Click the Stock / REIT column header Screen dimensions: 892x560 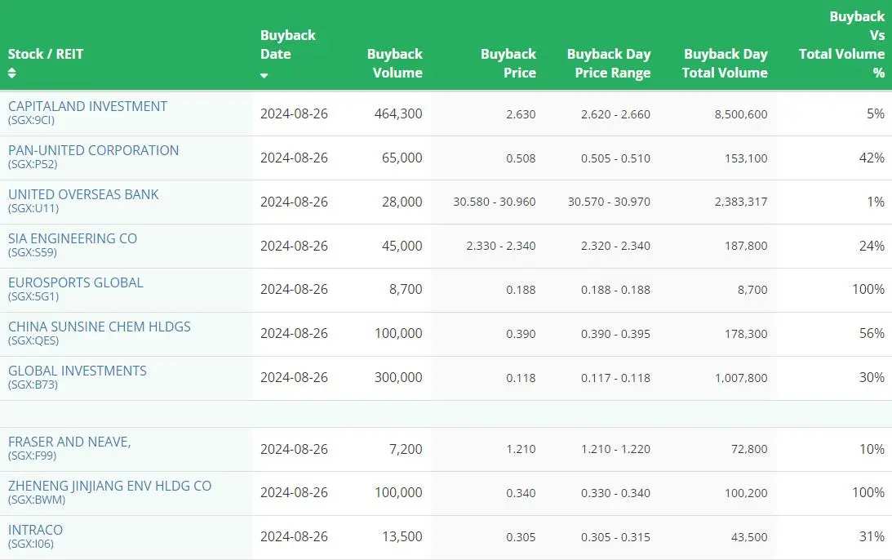click(46, 54)
